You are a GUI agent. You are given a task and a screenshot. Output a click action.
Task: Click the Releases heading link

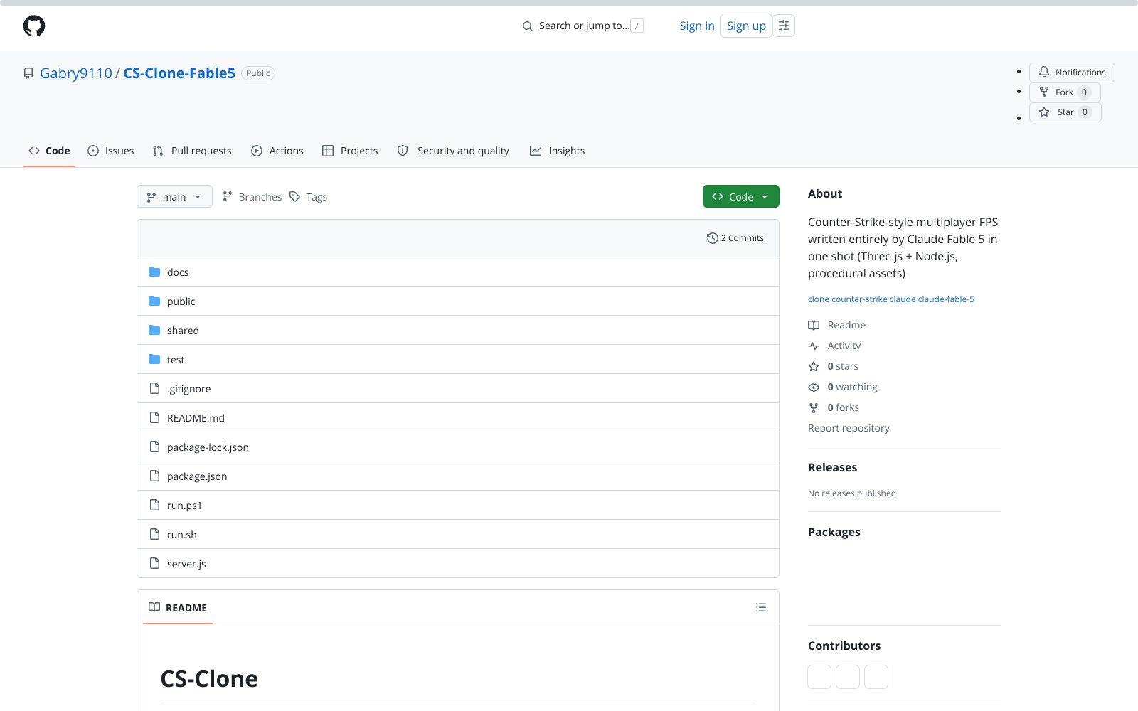(832, 467)
